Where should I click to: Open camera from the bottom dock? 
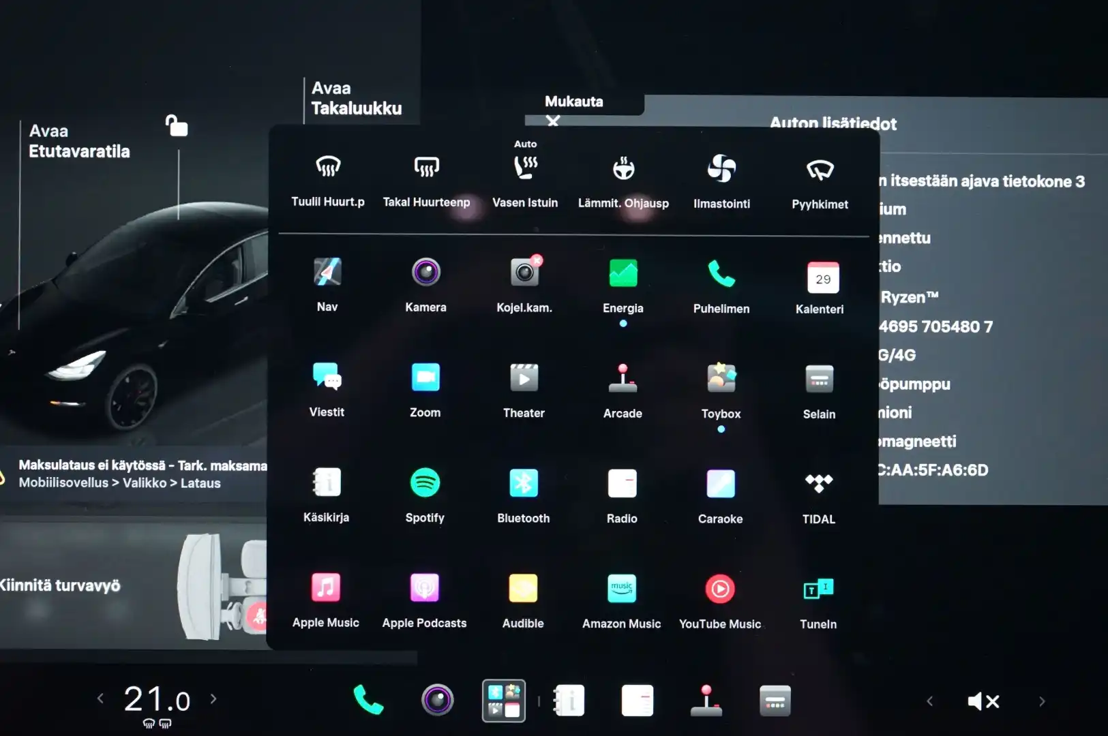click(x=437, y=700)
